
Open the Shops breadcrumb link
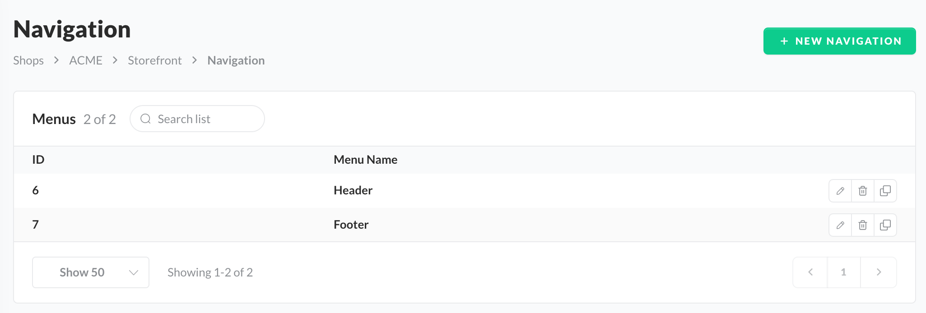(x=28, y=60)
